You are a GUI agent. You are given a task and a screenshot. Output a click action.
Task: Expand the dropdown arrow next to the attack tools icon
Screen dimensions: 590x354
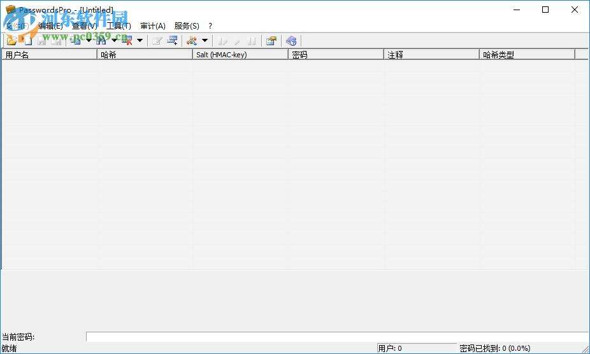[205, 41]
